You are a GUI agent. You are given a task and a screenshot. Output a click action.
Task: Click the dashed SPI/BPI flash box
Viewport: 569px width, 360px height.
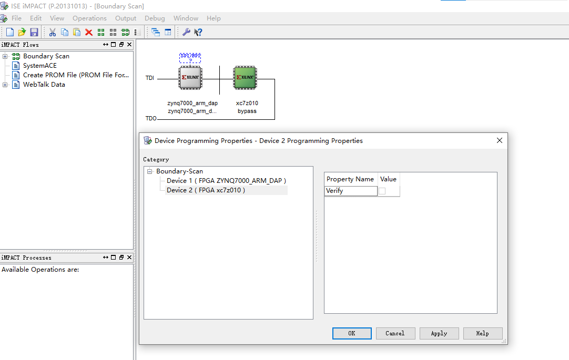[x=190, y=58]
